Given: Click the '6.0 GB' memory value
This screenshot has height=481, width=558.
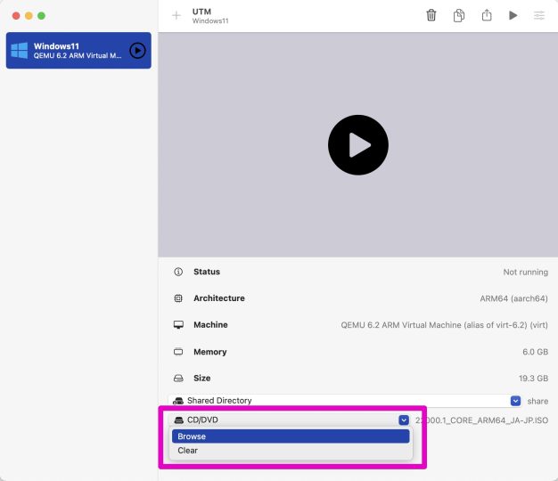Looking at the screenshot, I should click(x=535, y=352).
